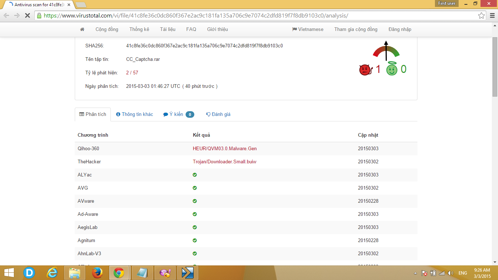Click the volume speaker tray icon
This screenshot has width=498, height=280.
[x=451, y=273]
